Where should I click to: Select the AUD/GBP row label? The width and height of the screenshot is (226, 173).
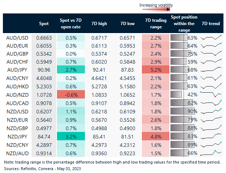[17, 54]
